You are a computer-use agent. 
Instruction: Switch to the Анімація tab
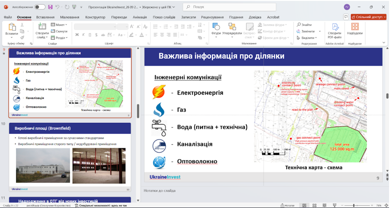tap(140, 17)
